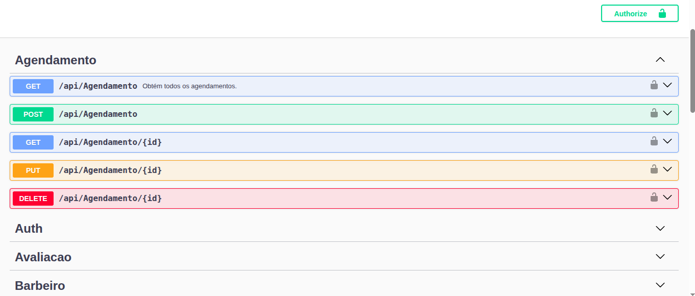Open the Agendamento section heading link
The image size is (695, 296).
click(x=56, y=60)
